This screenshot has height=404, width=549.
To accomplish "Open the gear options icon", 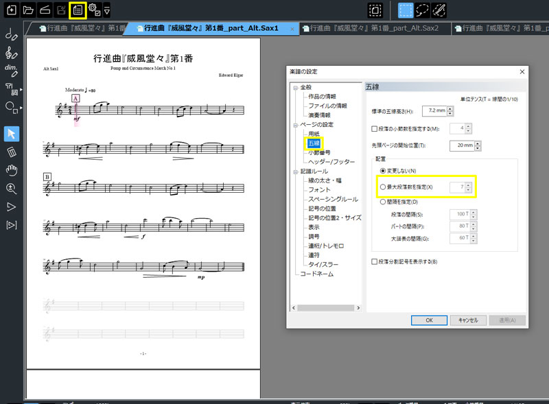I will click(x=94, y=10).
